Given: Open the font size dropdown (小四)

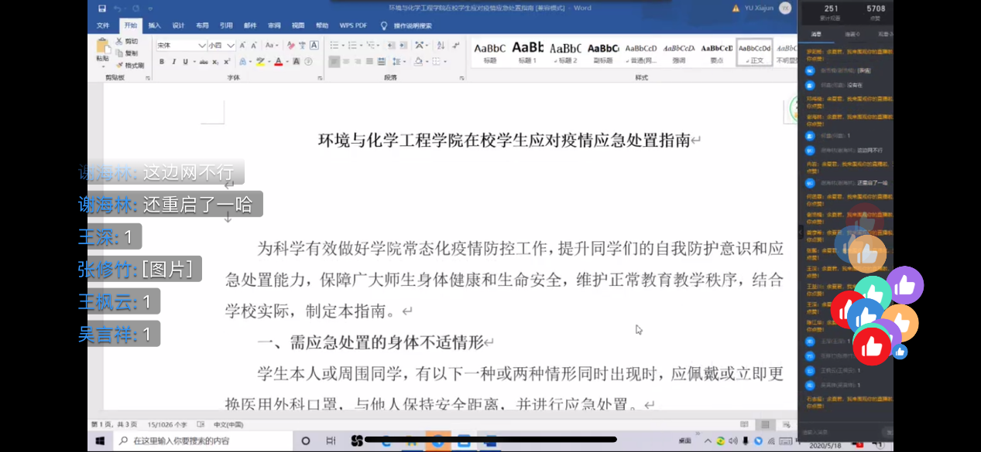Looking at the screenshot, I should tap(230, 46).
